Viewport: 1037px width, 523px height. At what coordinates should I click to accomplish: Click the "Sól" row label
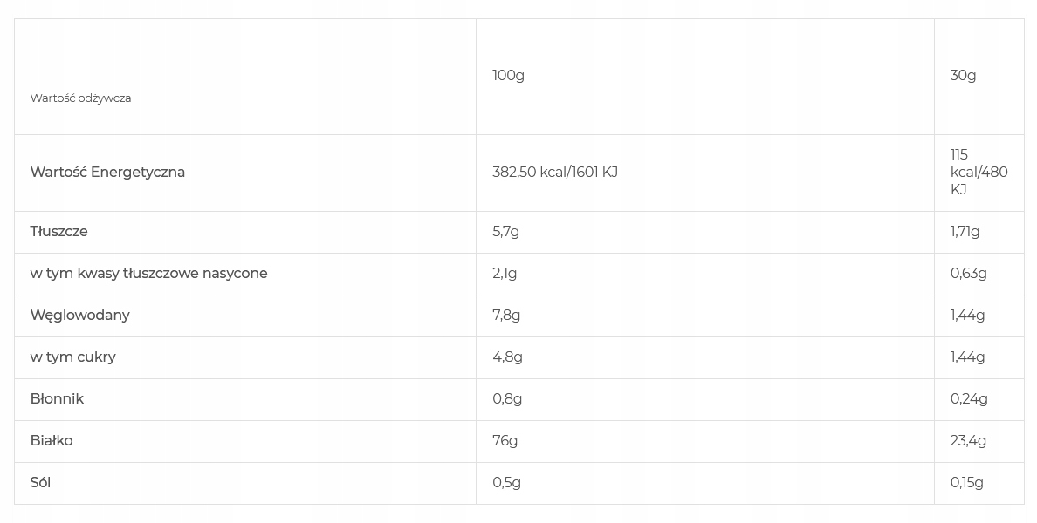tap(40, 483)
